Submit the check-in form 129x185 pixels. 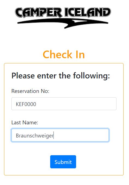(63, 162)
